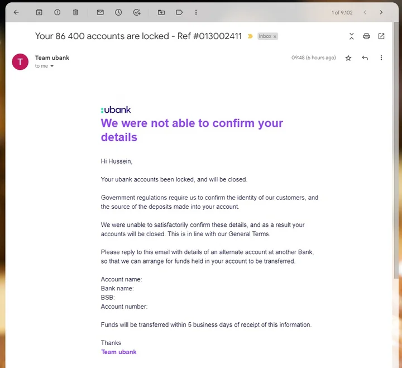The width and height of the screenshot is (402, 368).
Task: Snooze this email with clock icon
Action: tap(118, 12)
